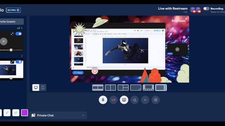The image size is (225, 126).
Task: Switch to desktop landscape view
Action: point(36,87)
